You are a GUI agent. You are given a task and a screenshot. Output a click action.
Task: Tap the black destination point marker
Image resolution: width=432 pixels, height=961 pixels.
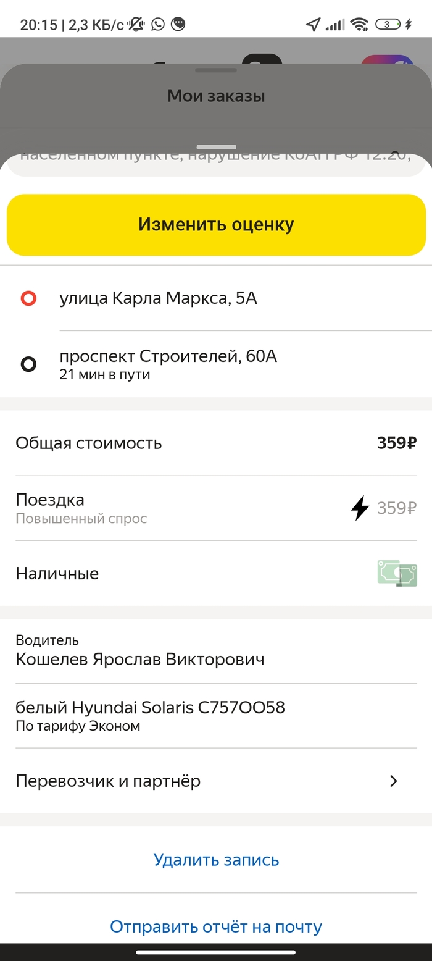click(28, 364)
